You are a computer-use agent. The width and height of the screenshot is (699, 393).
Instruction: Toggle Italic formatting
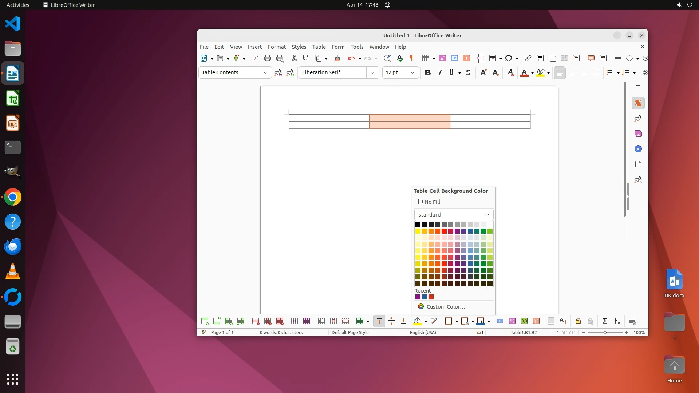pyautogui.click(x=440, y=72)
